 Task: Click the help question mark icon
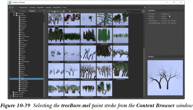coord(144,11)
